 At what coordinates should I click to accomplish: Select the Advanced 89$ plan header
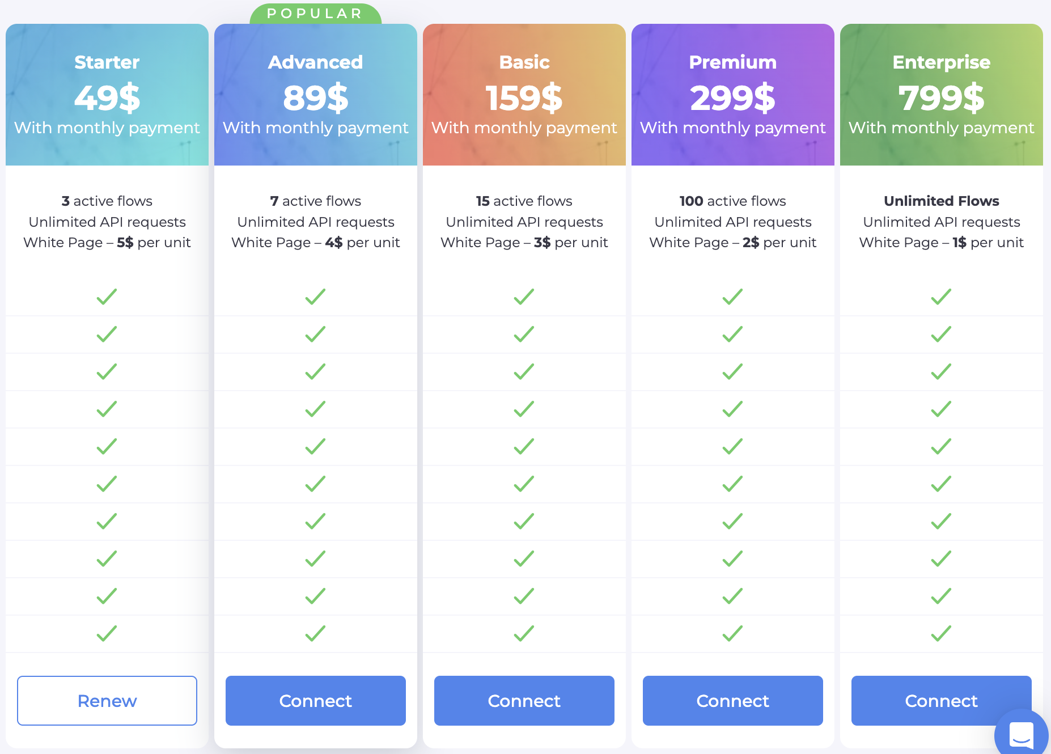click(x=316, y=95)
